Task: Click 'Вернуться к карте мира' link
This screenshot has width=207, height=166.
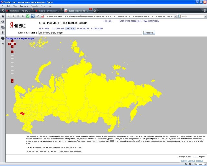Action: (20, 38)
